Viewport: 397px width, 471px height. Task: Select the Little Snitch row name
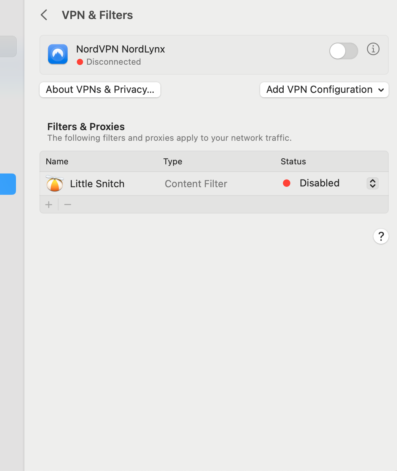[97, 184]
